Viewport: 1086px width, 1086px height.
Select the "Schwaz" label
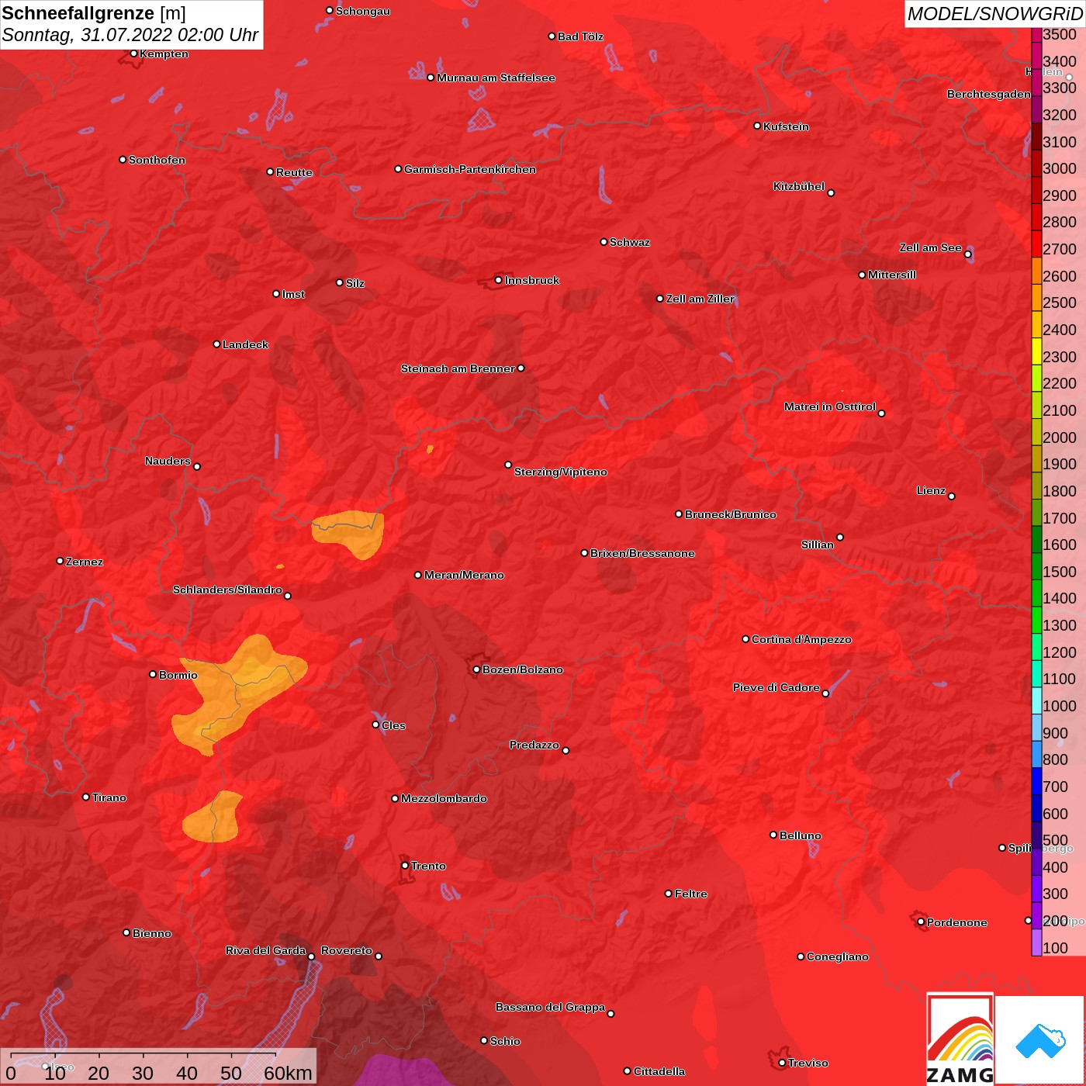(x=630, y=242)
